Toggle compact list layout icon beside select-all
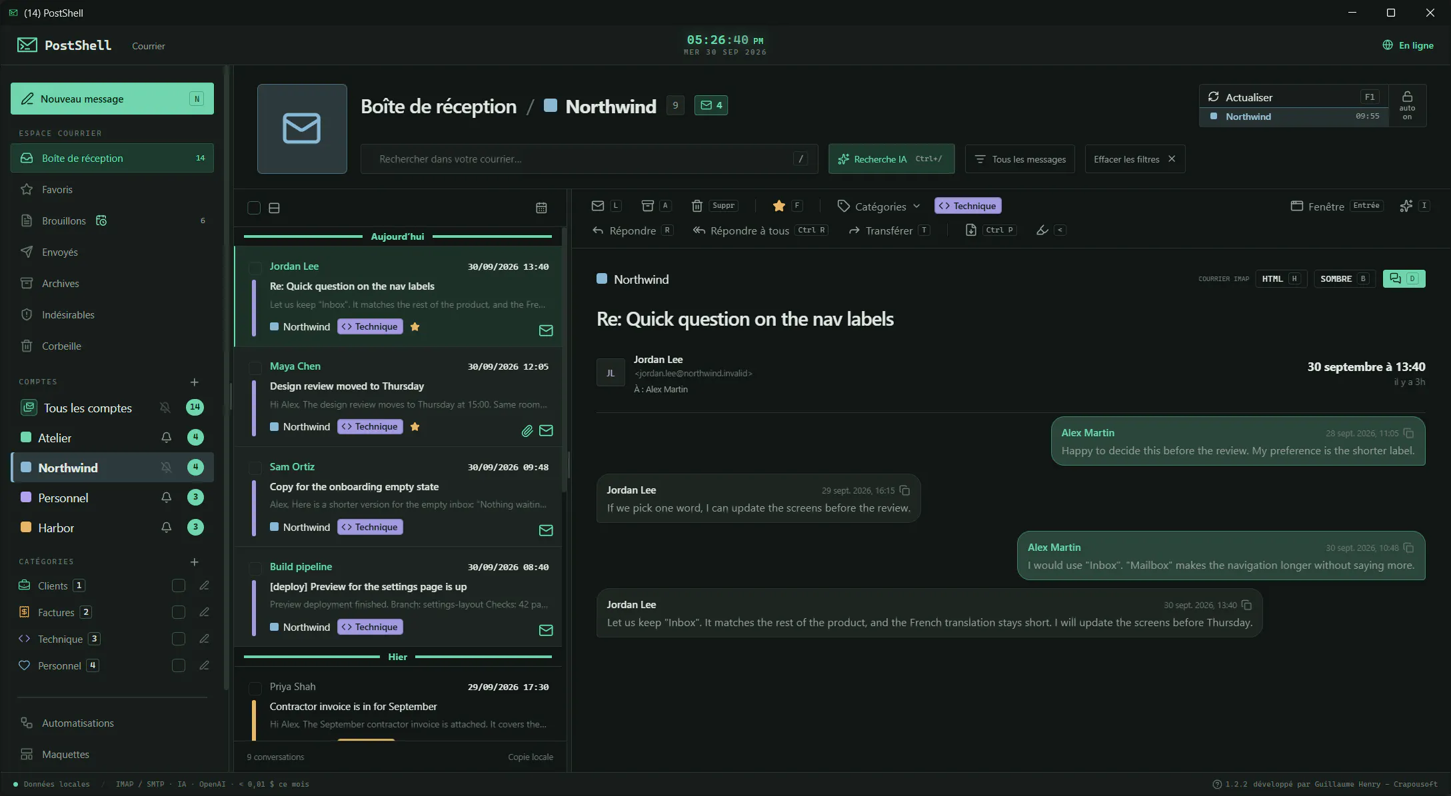Image resolution: width=1451 pixels, height=796 pixels. point(274,208)
